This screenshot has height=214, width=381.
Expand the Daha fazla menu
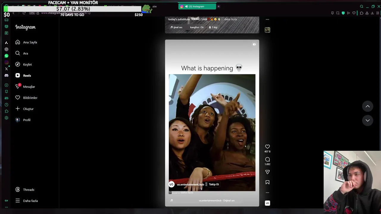tap(26, 201)
